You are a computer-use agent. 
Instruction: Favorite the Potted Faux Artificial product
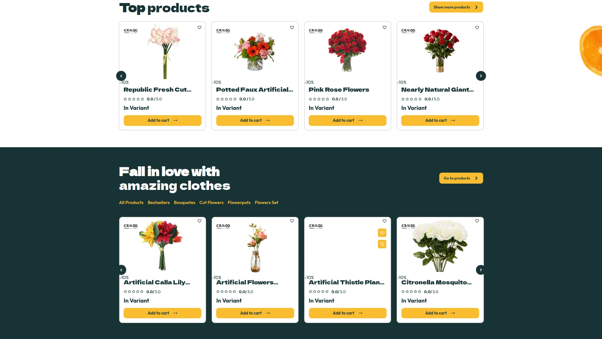pos(292,28)
